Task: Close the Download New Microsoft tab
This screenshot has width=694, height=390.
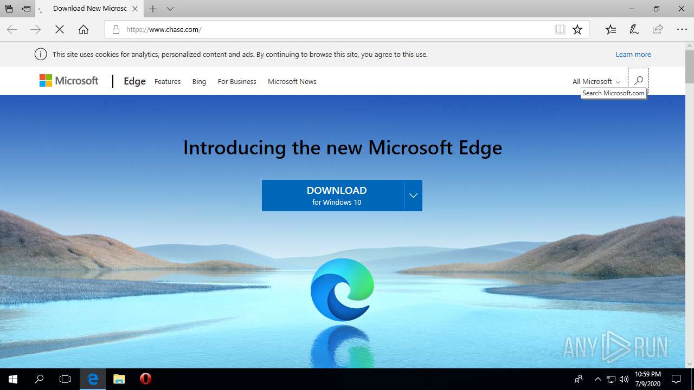Action: [135, 9]
